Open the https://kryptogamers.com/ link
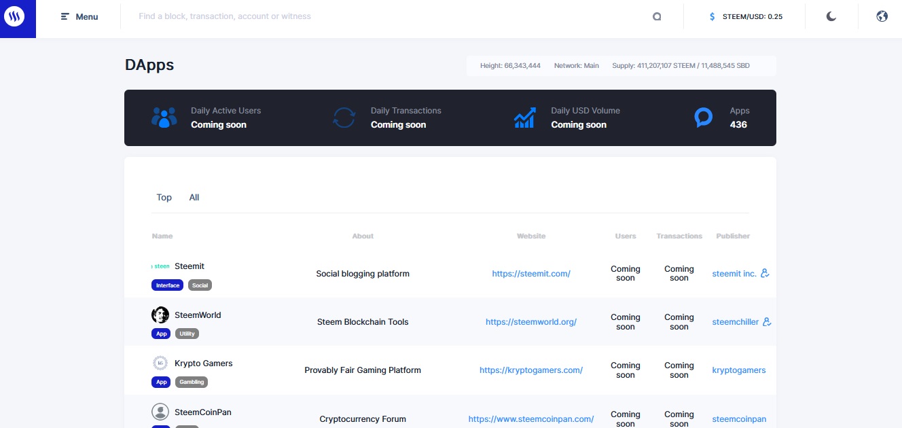 [531, 370]
